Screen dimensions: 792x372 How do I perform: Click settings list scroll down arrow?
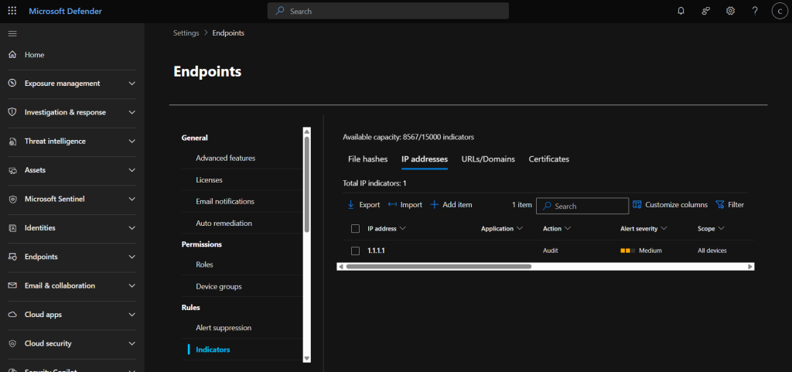click(306, 358)
